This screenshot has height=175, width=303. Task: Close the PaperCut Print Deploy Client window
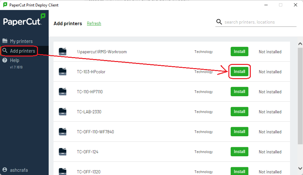tap(296, 5)
